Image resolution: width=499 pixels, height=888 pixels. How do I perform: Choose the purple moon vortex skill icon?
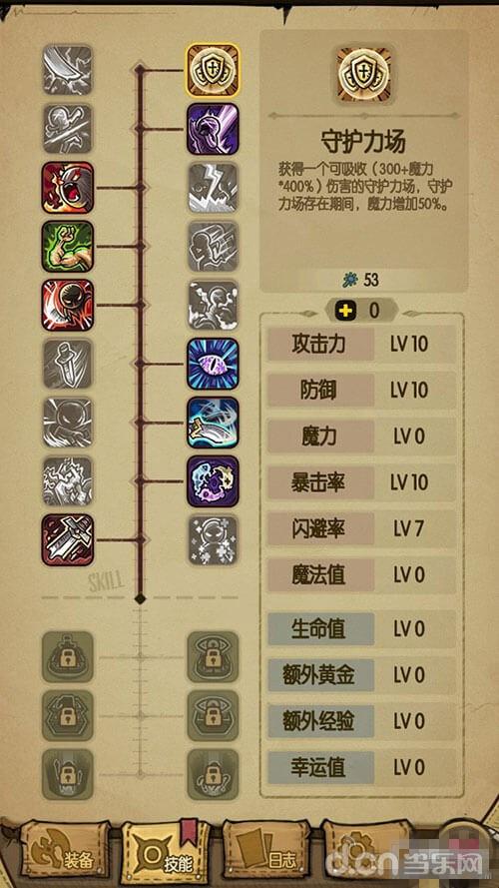(213, 481)
